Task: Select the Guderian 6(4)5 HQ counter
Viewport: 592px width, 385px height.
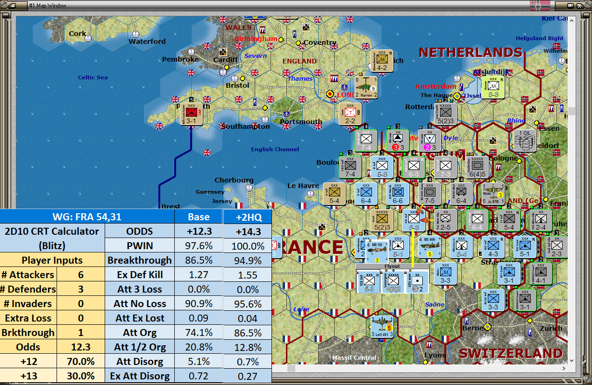Action: (477, 167)
